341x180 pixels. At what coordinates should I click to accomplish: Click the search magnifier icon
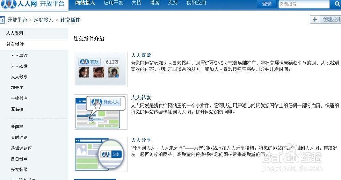coord(337,4)
